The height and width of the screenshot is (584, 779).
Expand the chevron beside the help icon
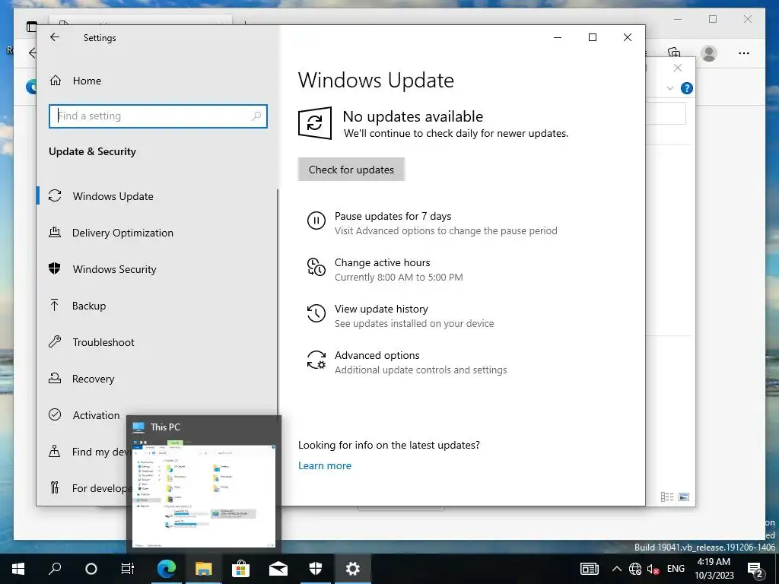click(x=669, y=88)
